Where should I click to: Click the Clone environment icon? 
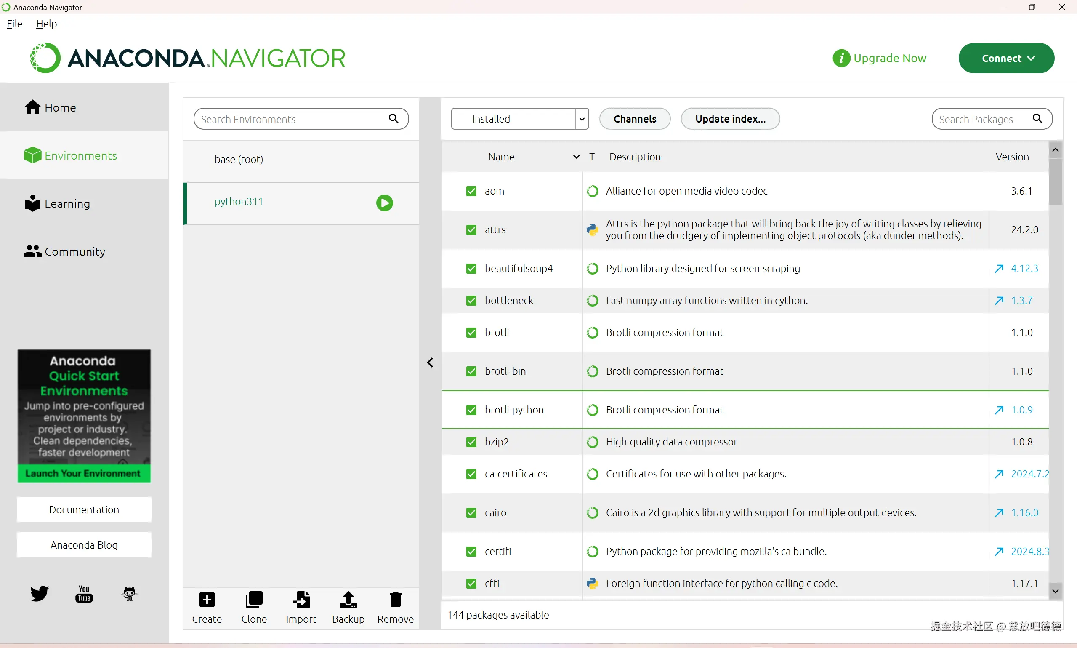coord(254,600)
